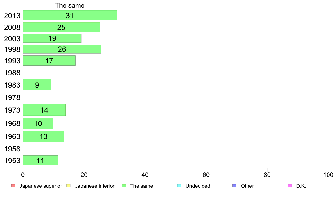Click the Japanese superior red legend swatch
This screenshot has height=208, width=336.
13,186
